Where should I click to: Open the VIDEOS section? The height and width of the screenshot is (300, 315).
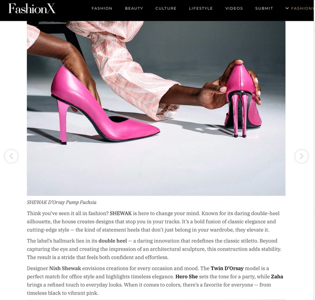pyautogui.click(x=234, y=8)
